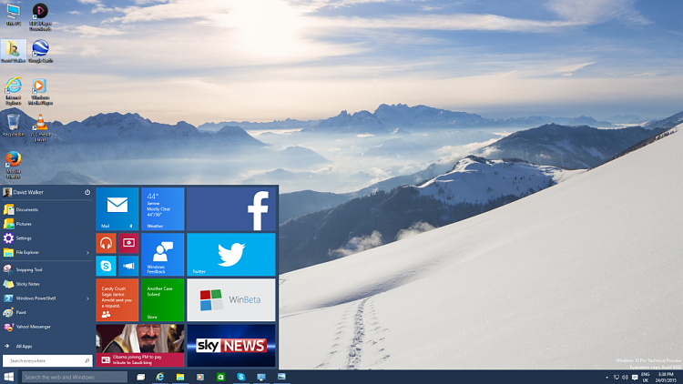Open the green Store tile
This screenshot has height=384, width=683.
[x=162, y=300]
